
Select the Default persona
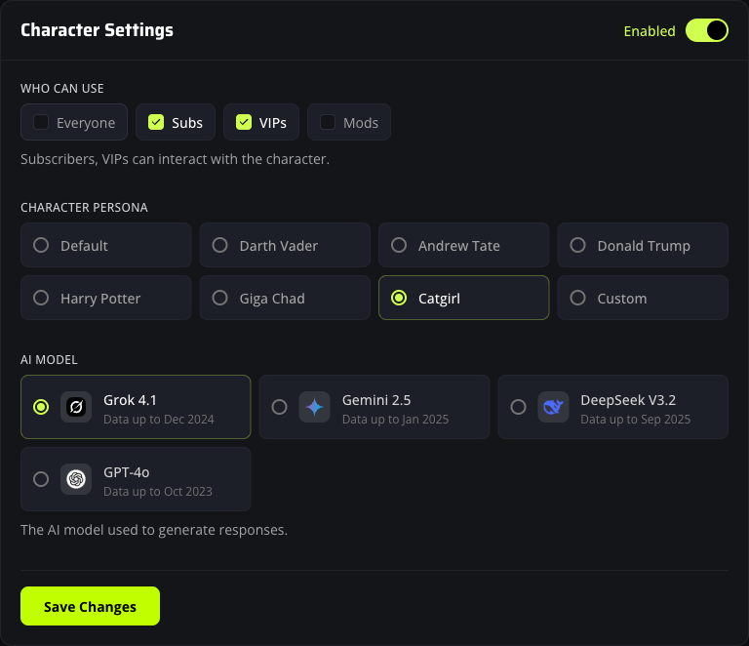106,245
